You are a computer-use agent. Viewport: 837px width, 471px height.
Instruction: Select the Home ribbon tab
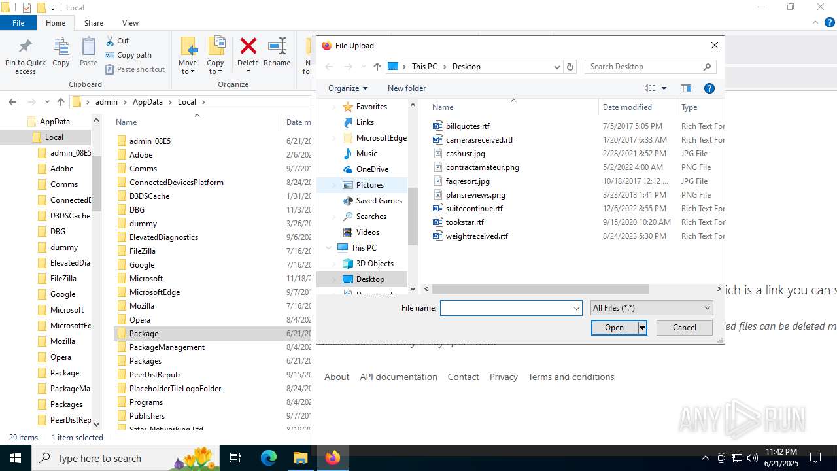(x=56, y=23)
